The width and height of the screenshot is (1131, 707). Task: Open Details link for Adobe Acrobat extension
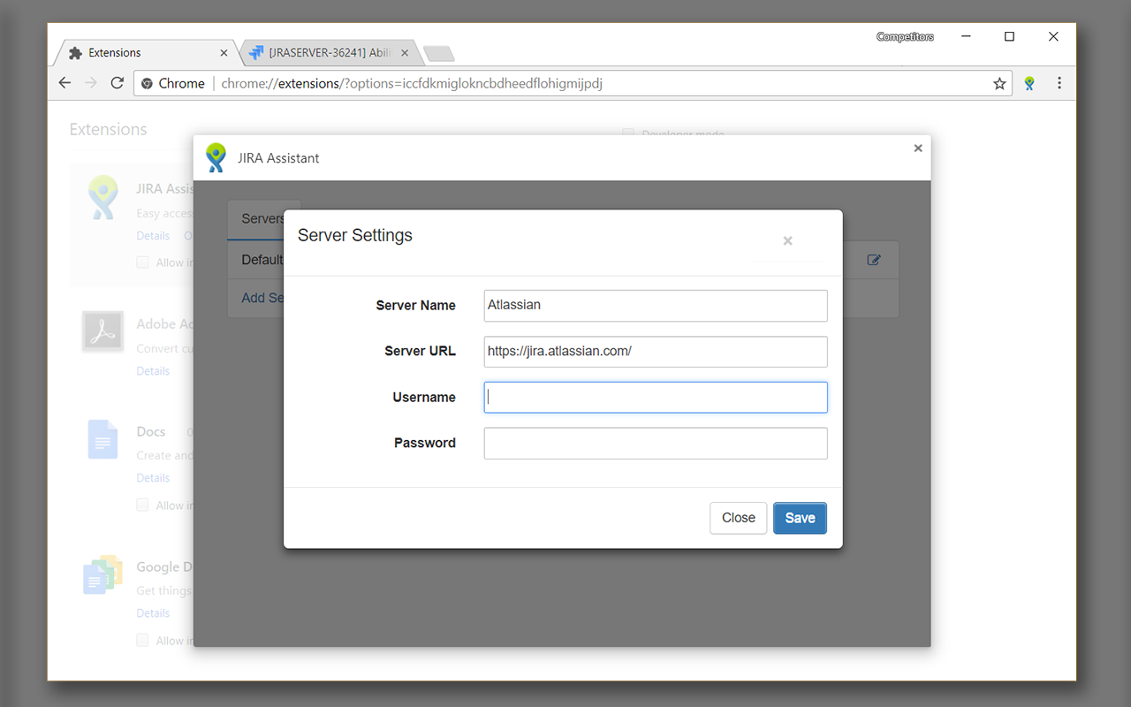click(153, 371)
